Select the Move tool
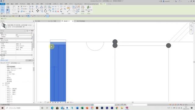Image resolution: width=195 pixels, height=110 pixels. (x=37, y=11)
